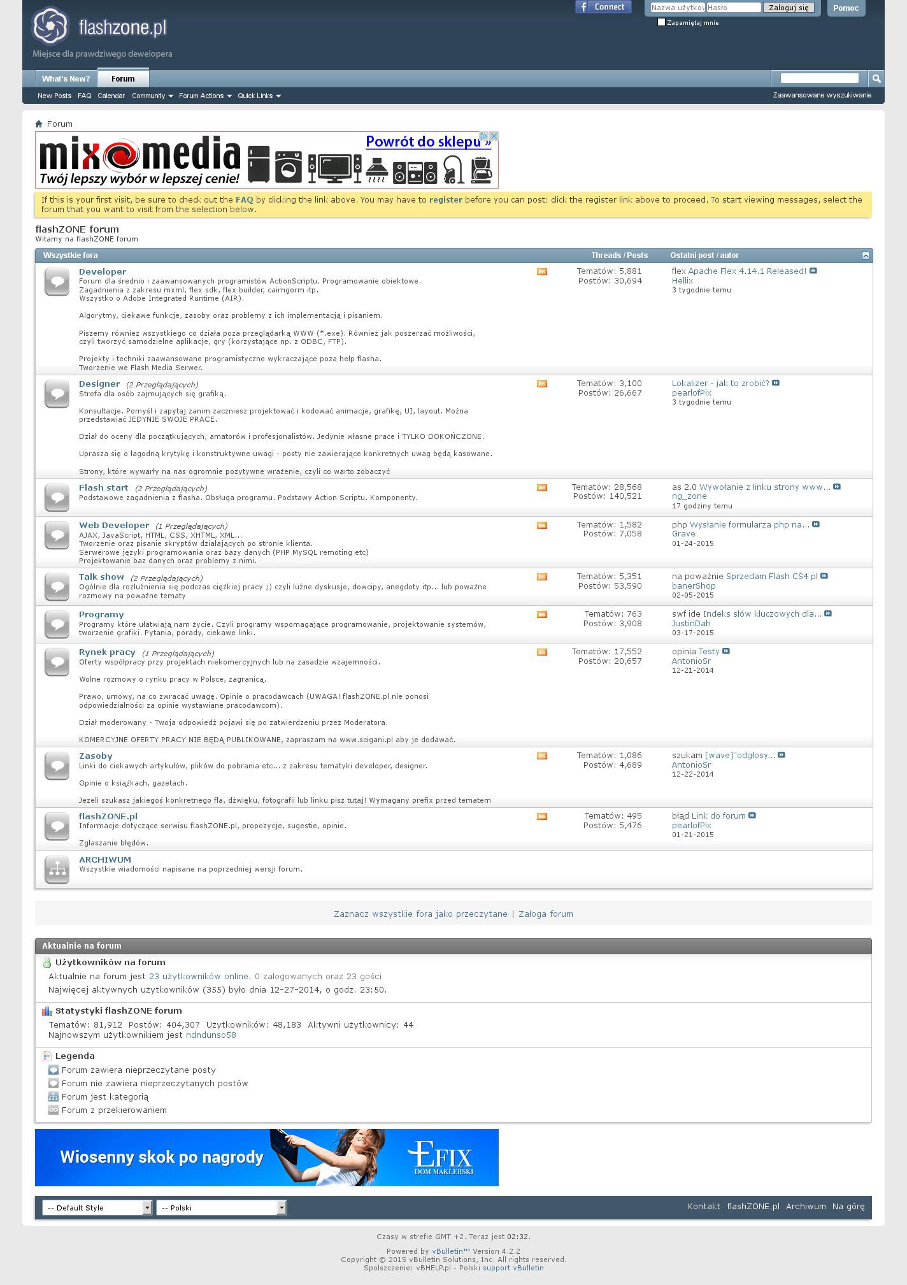
Task: Expand the Community dropdown menu
Action: coord(152,96)
